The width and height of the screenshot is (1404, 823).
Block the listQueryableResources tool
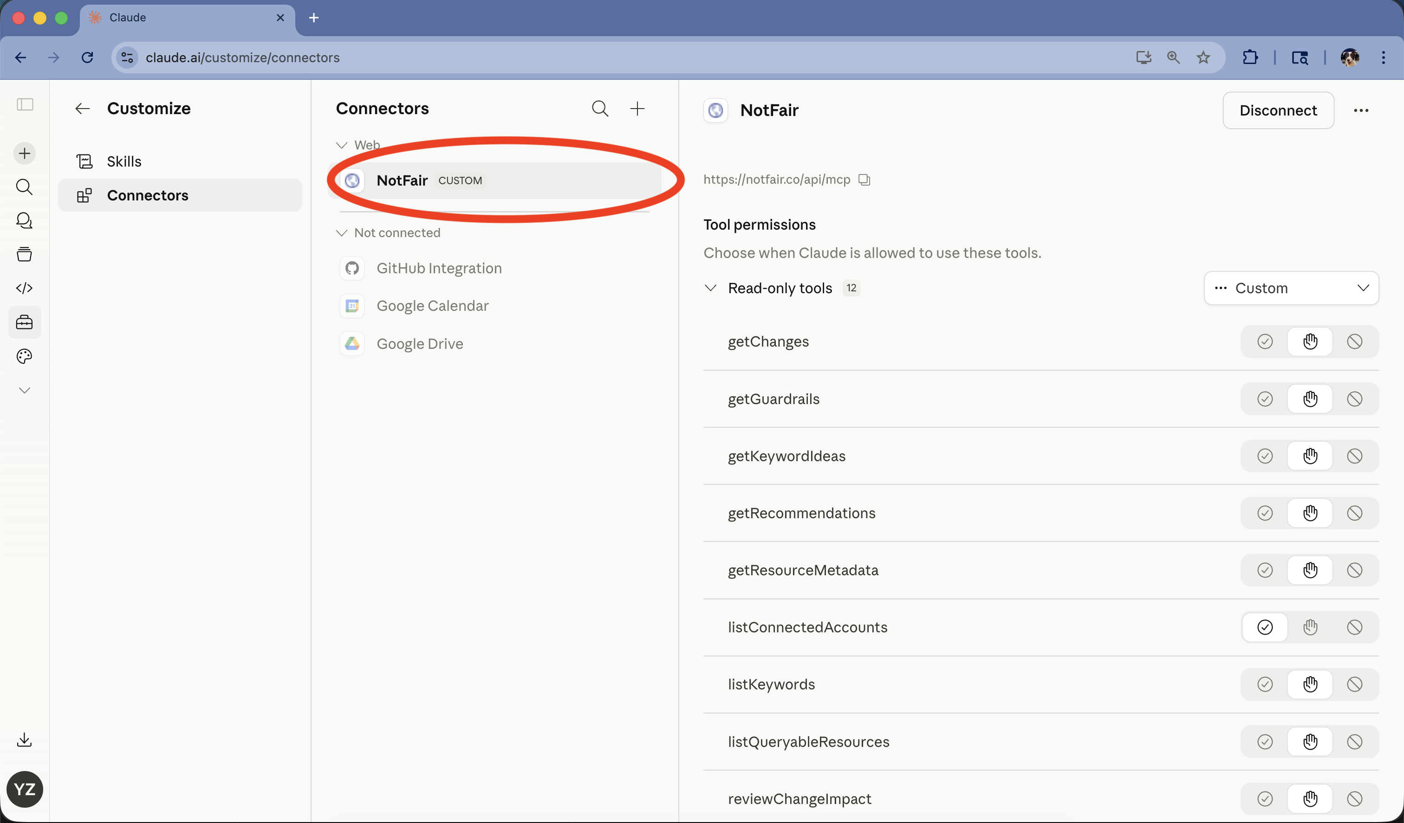(1354, 742)
